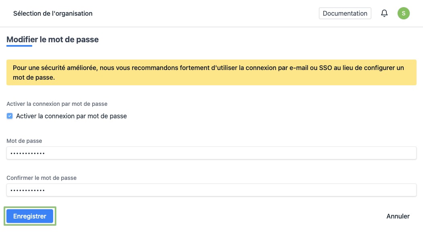Open the notifications bell
The width and height of the screenshot is (423, 239).
384,13
